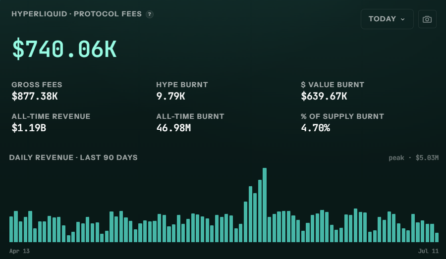The height and width of the screenshot is (259, 446).
Task: Click the % of Supply Burnt value 4.70%
Action: (x=316, y=128)
